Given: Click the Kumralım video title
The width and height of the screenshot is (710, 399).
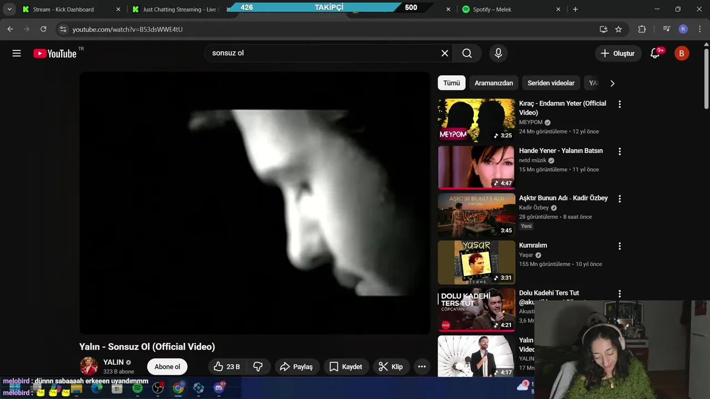Looking at the screenshot, I should click(533, 245).
